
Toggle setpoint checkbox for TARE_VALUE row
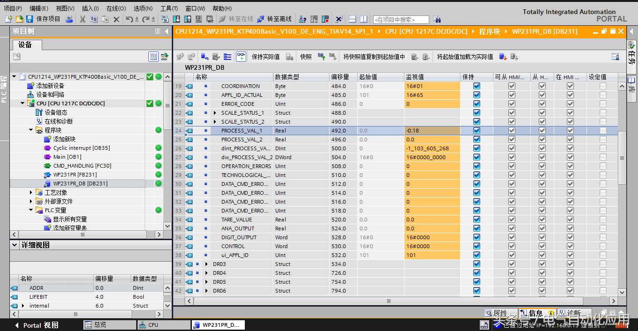(x=603, y=220)
